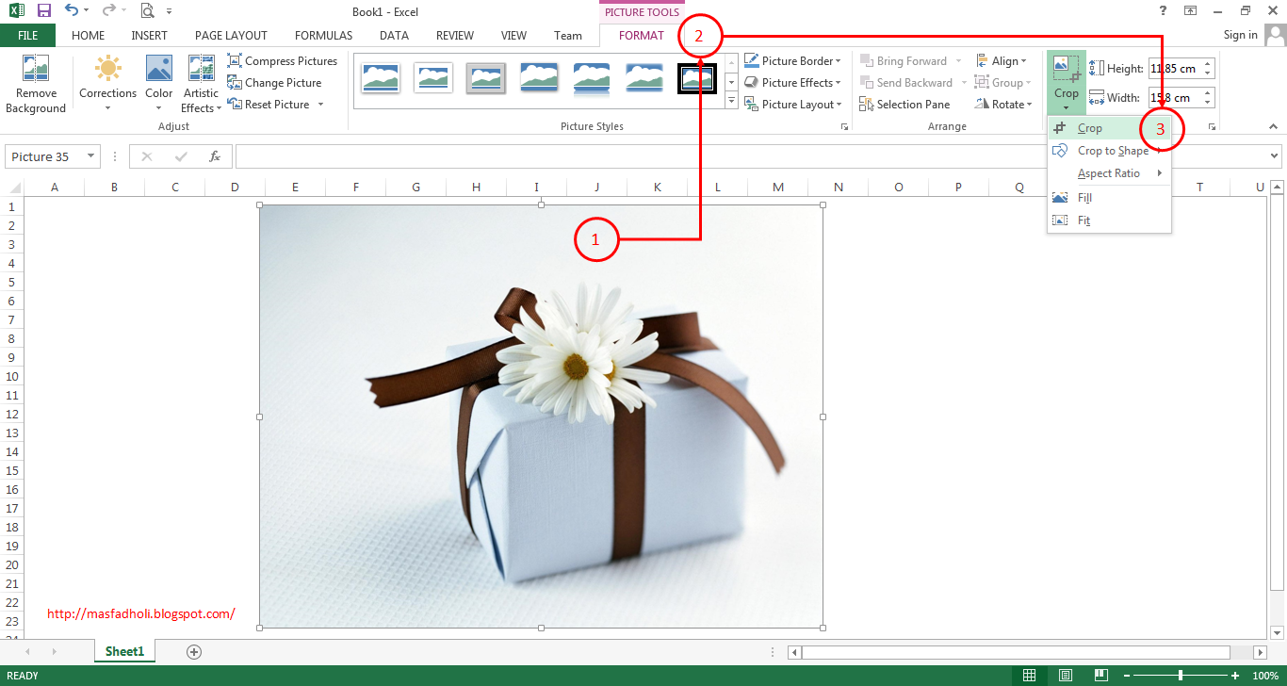Click the Crop ribbon button icon
The height and width of the screenshot is (686, 1287).
[1067, 69]
